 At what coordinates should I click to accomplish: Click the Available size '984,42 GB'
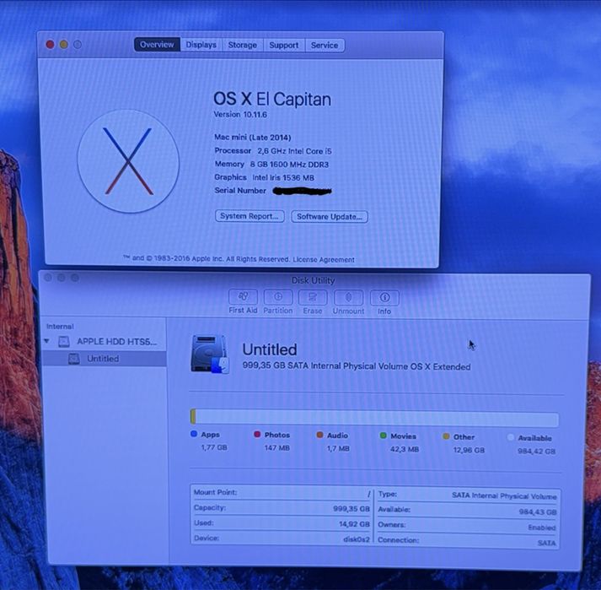[537, 451]
